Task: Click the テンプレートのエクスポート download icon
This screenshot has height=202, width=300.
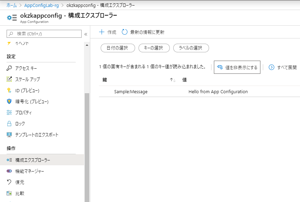Action: [x=9, y=134]
